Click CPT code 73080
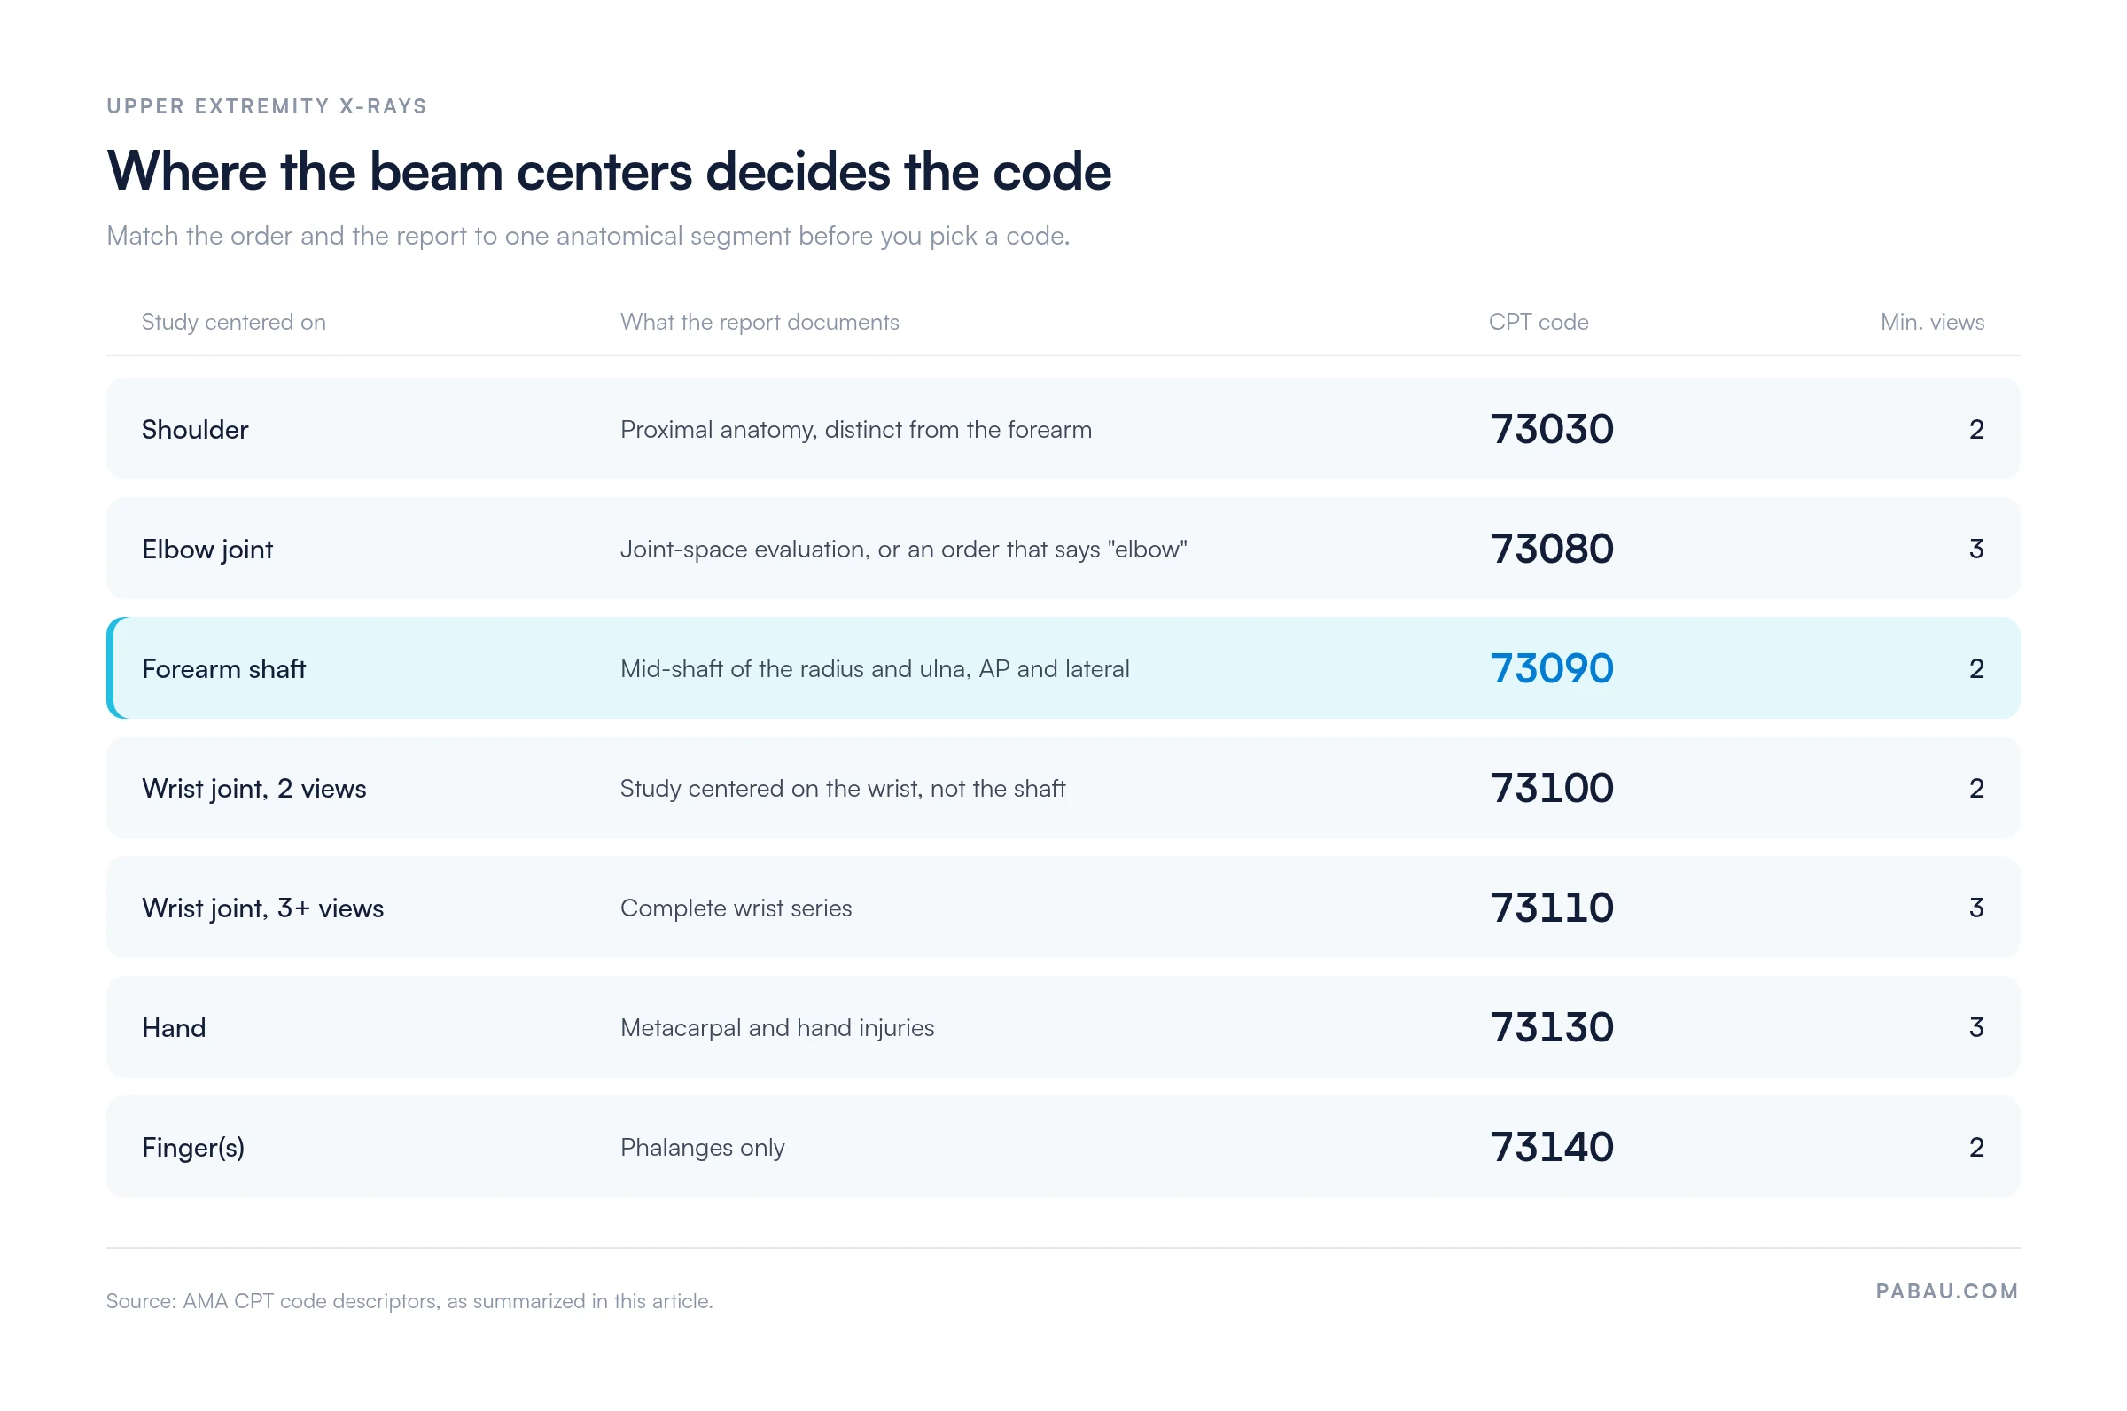This screenshot has width=2127, height=1411. click(x=1551, y=548)
